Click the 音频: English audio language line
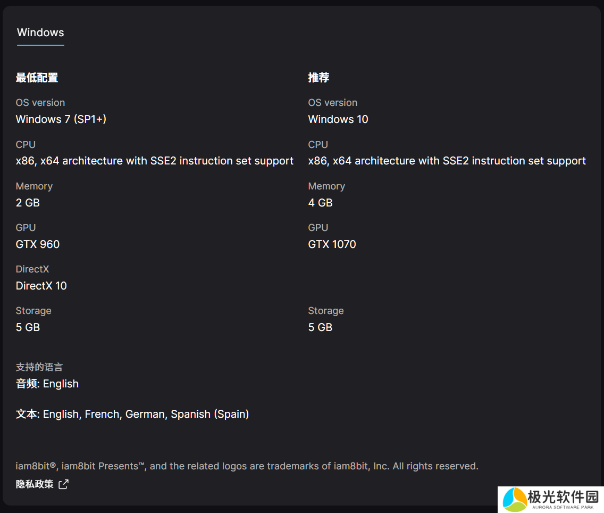The image size is (604, 513). pos(47,384)
